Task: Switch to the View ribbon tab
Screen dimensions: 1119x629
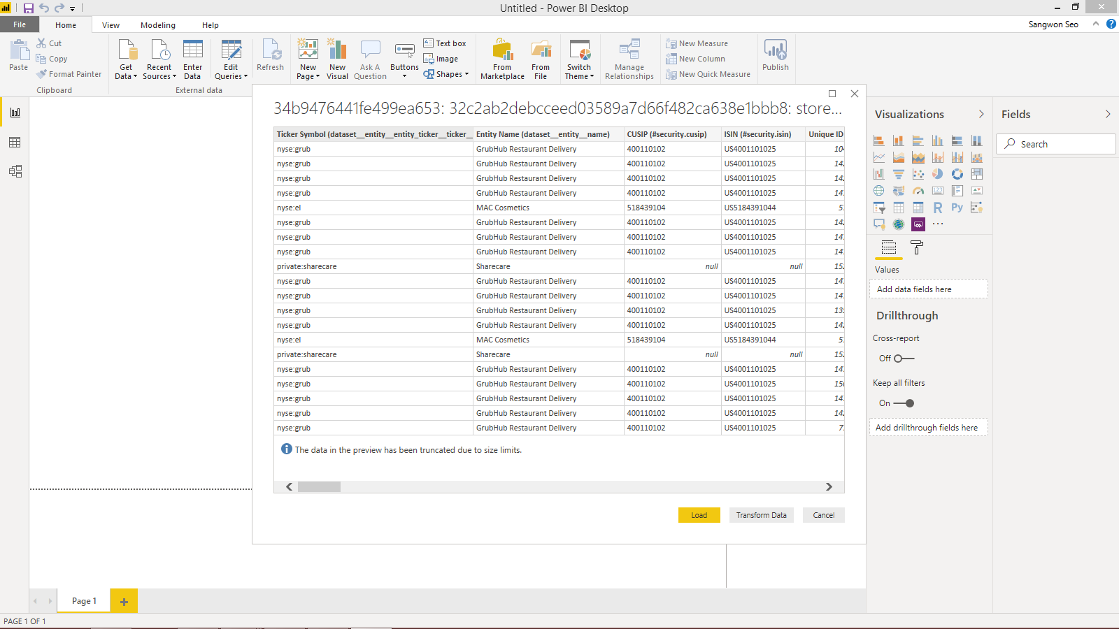Action: pyautogui.click(x=111, y=25)
